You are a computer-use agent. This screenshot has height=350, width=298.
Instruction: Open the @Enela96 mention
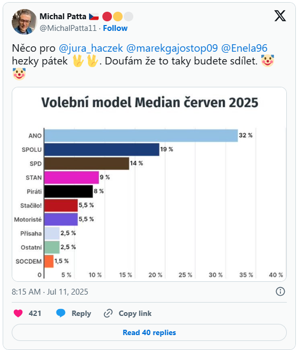(x=244, y=48)
